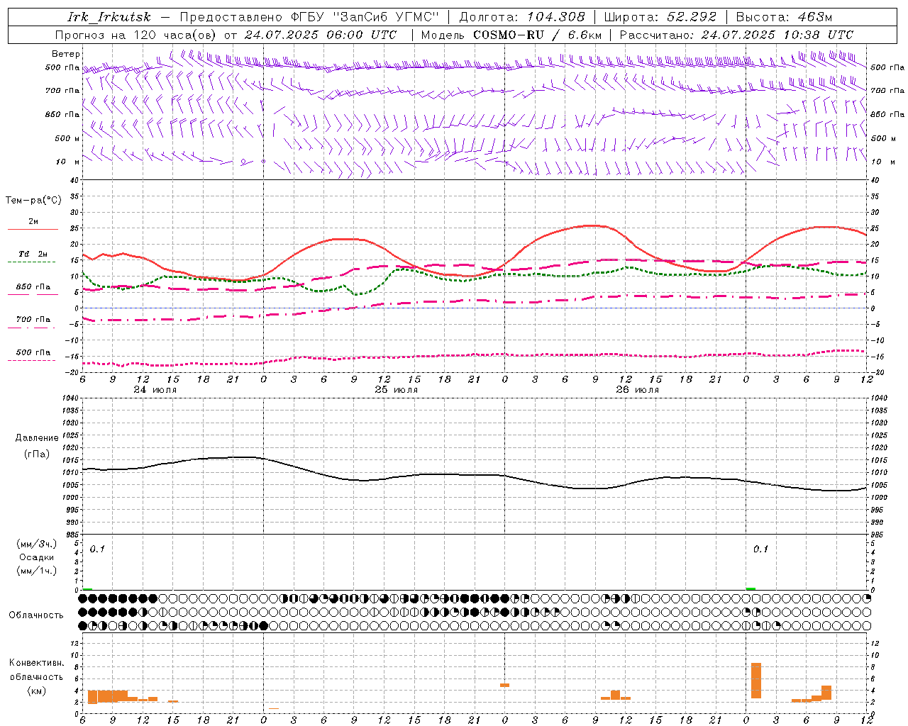Click the Прогноз на 120 часа(ов) text
Image resolution: width=908 pixels, height=726 pixels.
pos(136,35)
